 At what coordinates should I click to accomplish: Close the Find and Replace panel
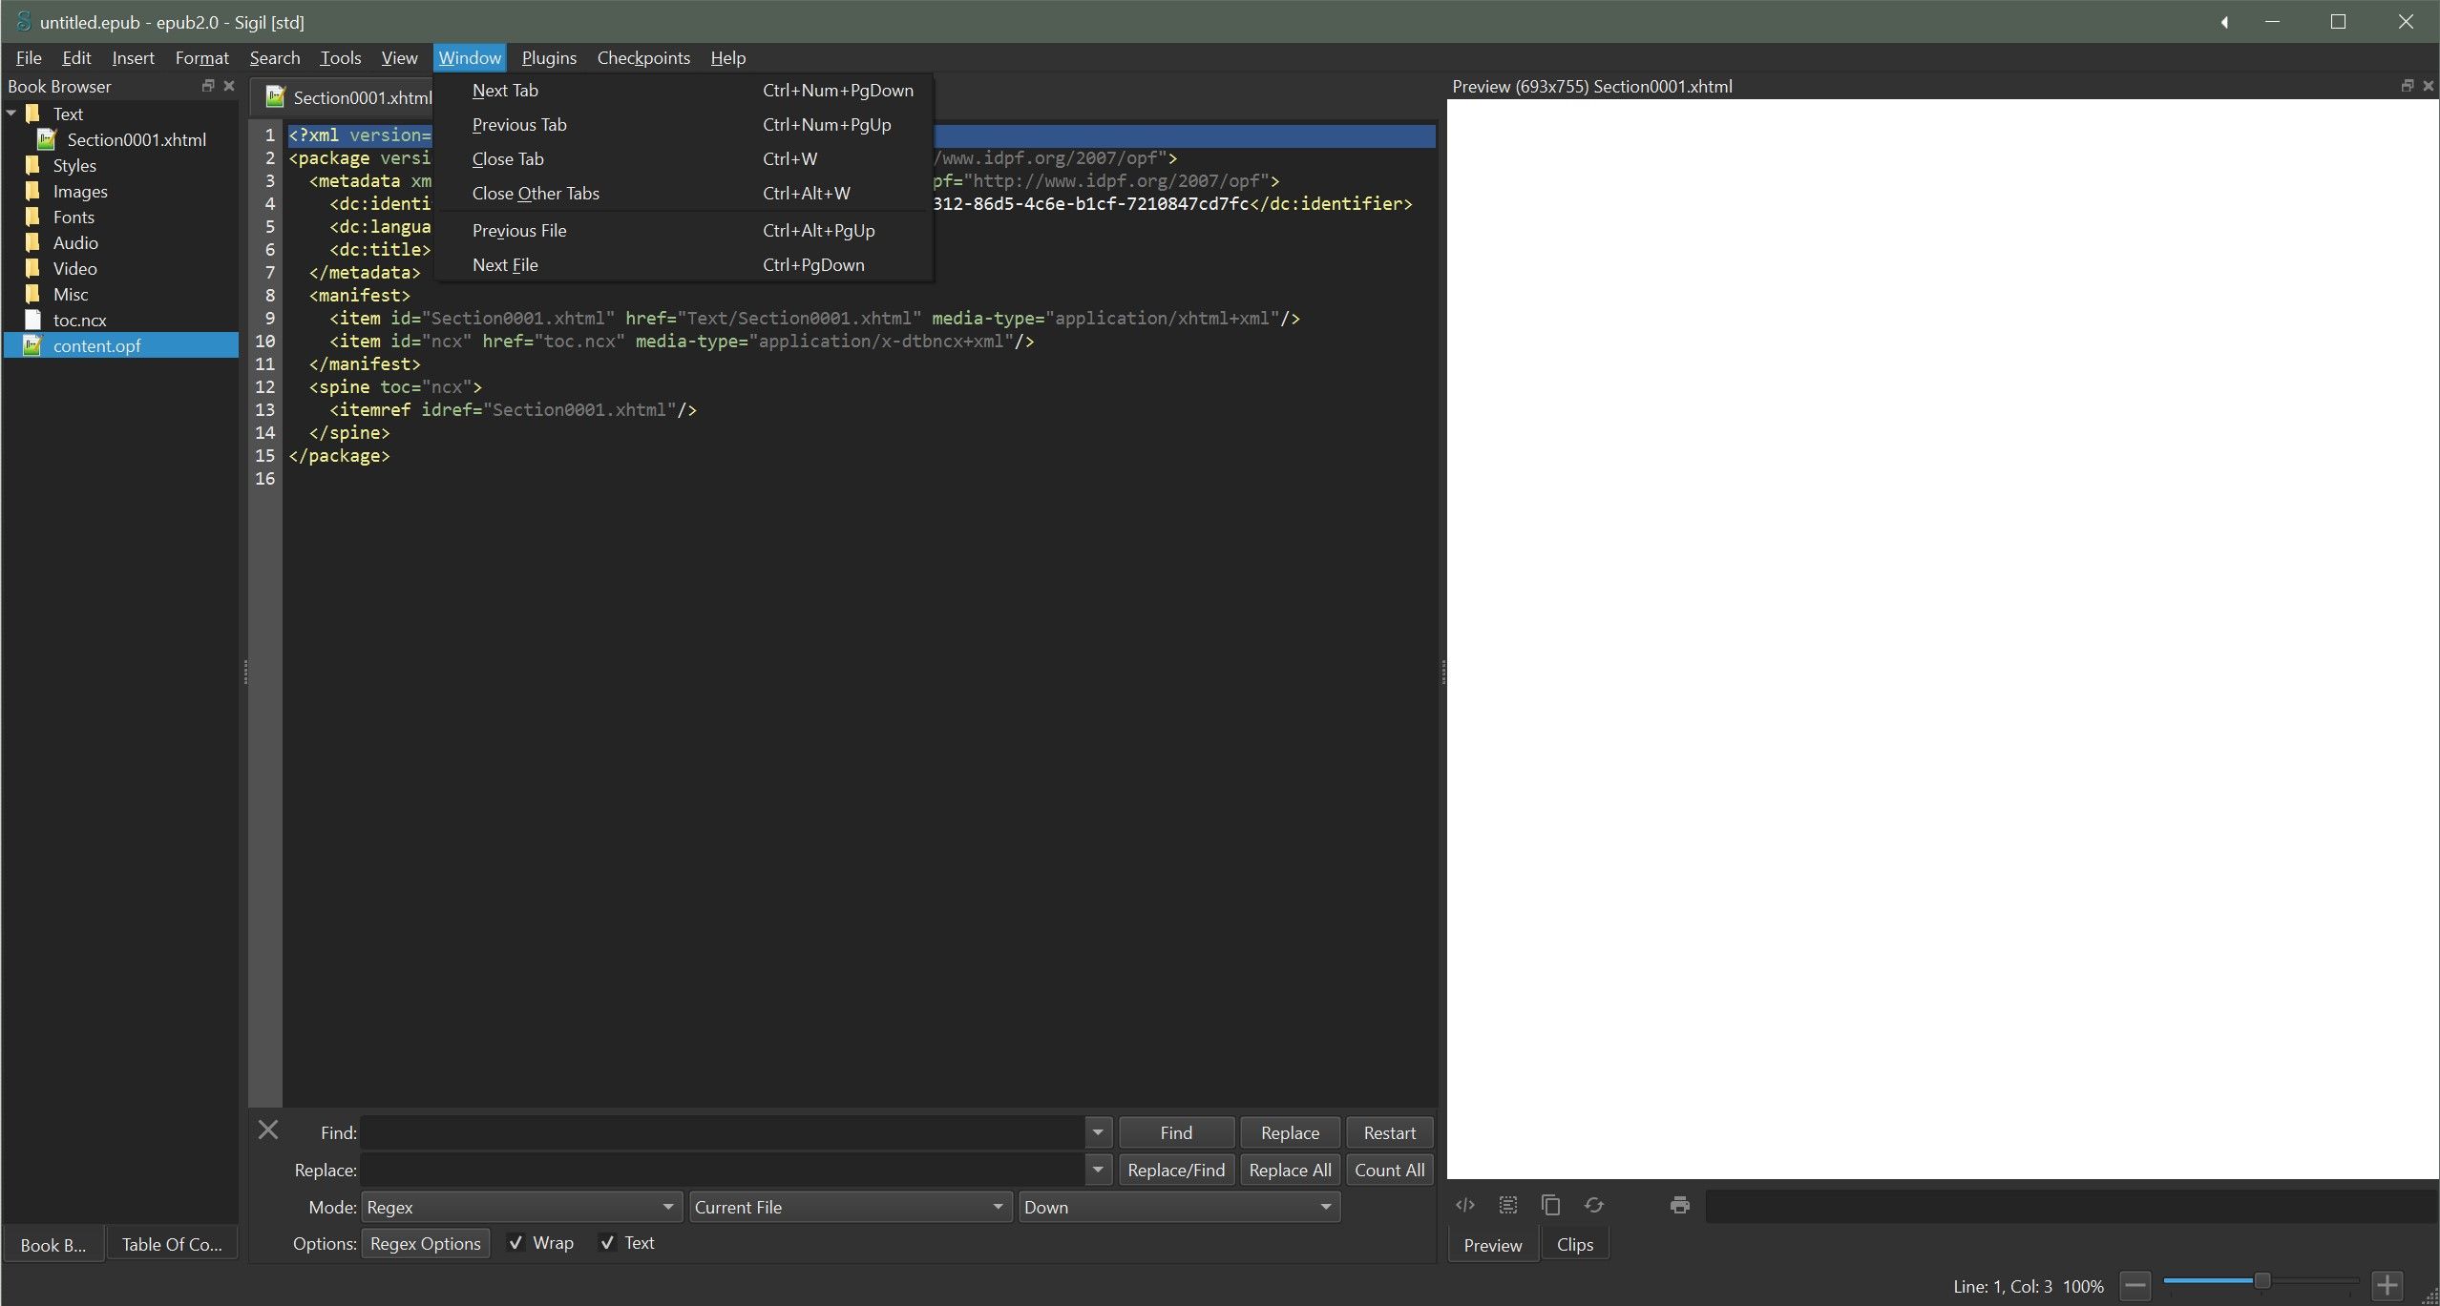[x=268, y=1130]
